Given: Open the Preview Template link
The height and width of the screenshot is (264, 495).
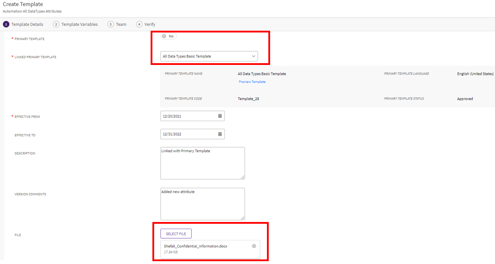Looking at the screenshot, I should (252, 82).
